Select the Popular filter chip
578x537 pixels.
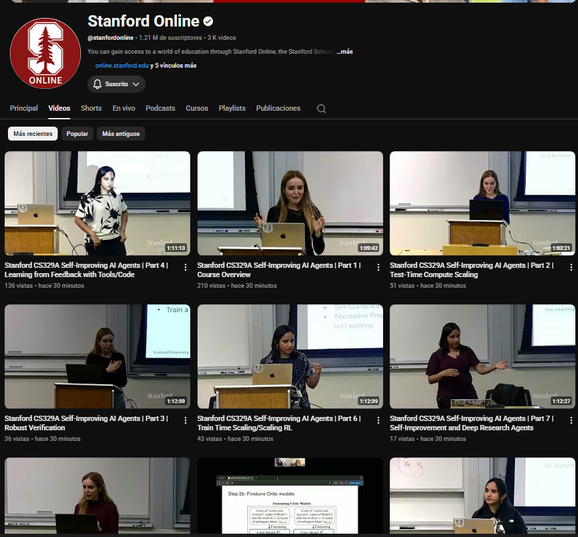point(77,134)
